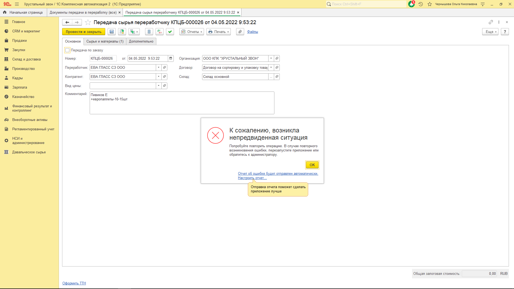This screenshot has height=289, width=514.
Task: Go back with the left arrow button
Action: [67, 22]
